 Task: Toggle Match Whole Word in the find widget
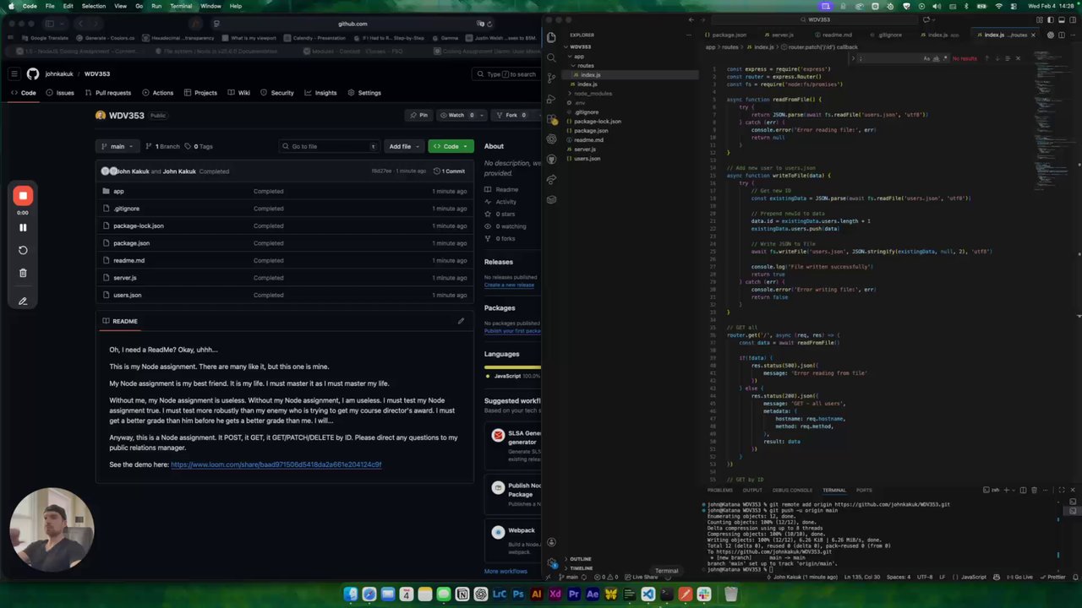point(934,58)
